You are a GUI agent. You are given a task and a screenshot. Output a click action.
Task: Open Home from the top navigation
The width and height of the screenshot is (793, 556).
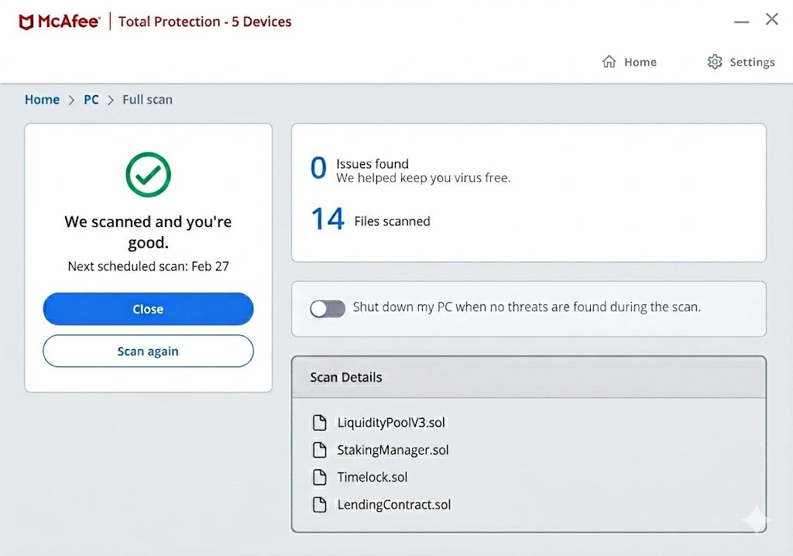pos(630,62)
